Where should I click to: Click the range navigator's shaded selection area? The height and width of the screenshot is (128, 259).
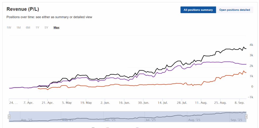pyautogui.click(x=126, y=116)
